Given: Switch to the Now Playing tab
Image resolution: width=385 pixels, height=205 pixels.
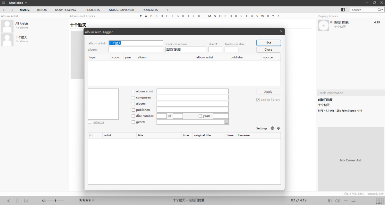Looking at the screenshot, I should [65, 10].
